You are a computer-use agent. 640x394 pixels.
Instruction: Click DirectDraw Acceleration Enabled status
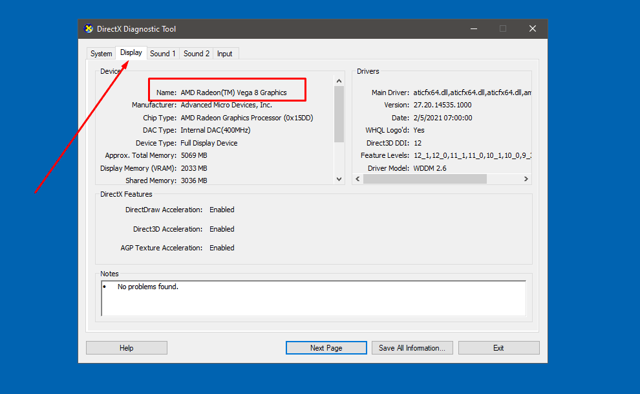(x=222, y=210)
